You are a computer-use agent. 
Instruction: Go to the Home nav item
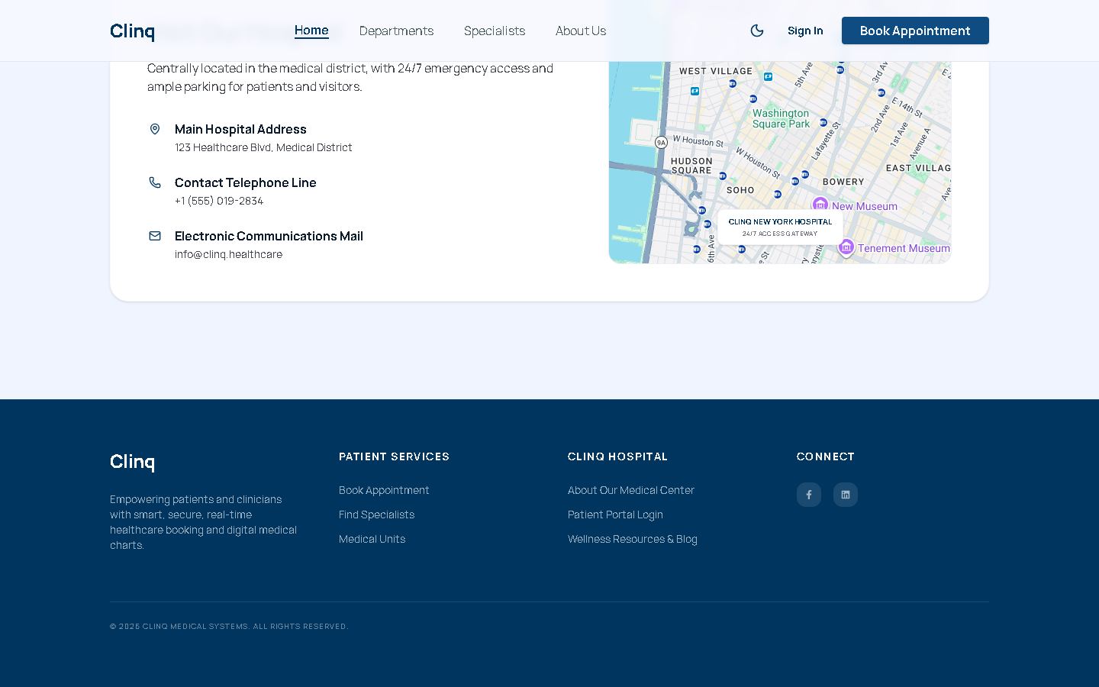(x=311, y=31)
